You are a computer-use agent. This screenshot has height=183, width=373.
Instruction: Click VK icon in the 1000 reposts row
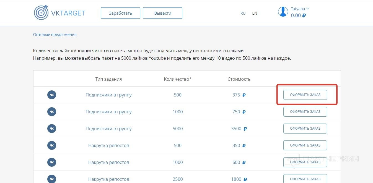(x=52, y=162)
